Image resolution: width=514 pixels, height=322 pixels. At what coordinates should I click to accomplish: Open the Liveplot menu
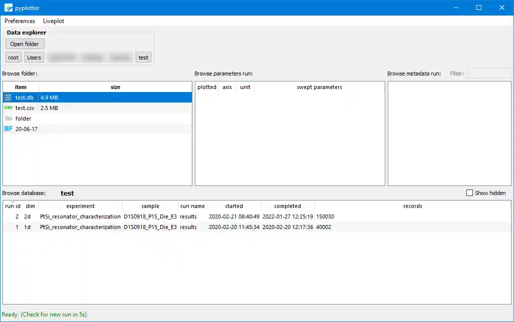click(53, 21)
